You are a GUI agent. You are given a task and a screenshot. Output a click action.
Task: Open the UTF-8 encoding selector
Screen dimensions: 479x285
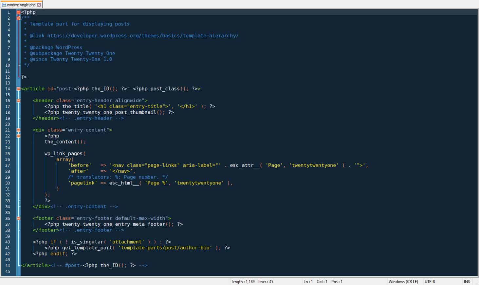pyautogui.click(x=430, y=282)
